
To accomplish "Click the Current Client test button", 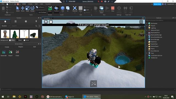I will 101,10.
